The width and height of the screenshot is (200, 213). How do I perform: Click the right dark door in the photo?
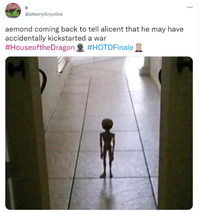[176, 133]
